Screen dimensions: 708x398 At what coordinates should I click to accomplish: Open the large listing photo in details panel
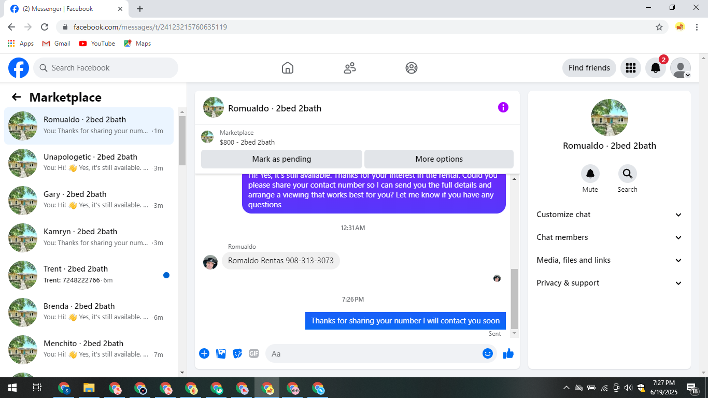pyautogui.click(x=610, y=118)
